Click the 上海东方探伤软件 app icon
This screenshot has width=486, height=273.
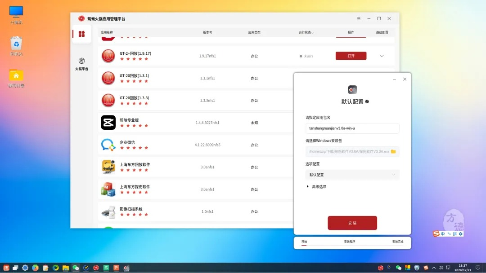(x=108, y=189)
